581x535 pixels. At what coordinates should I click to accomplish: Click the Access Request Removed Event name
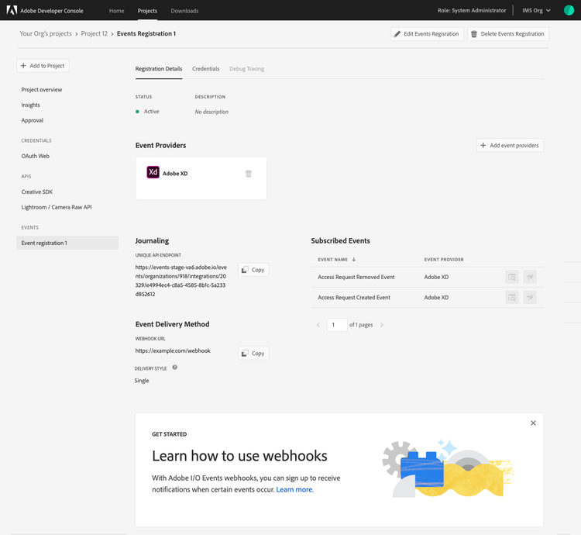(x=356, y=277)
